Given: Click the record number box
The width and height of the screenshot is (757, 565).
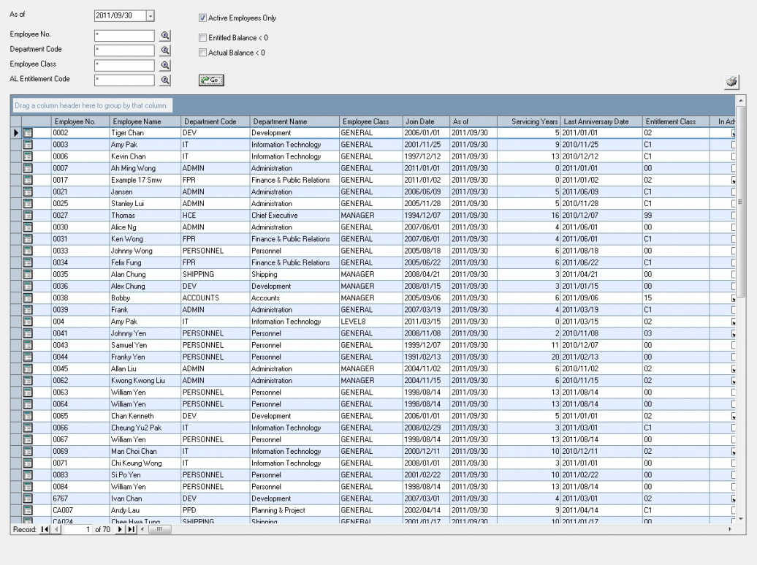Looking at the screenshot, I should pyautogui.click(x=77, y=529).
